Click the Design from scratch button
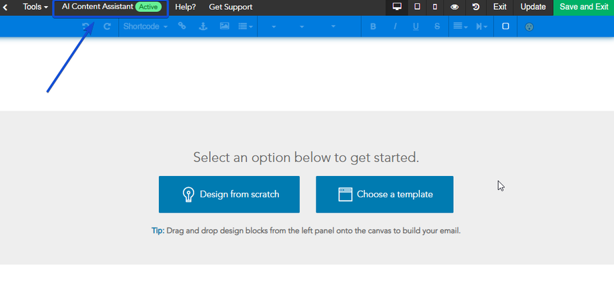This screenshot has height=306, width=614. pos(229,195)
